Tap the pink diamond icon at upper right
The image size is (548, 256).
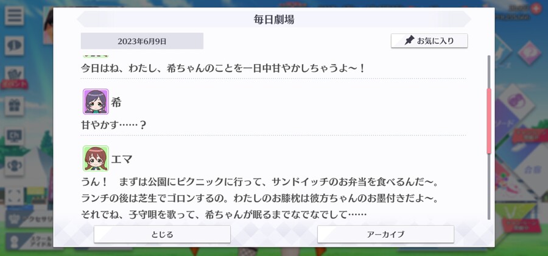(529, 52)
